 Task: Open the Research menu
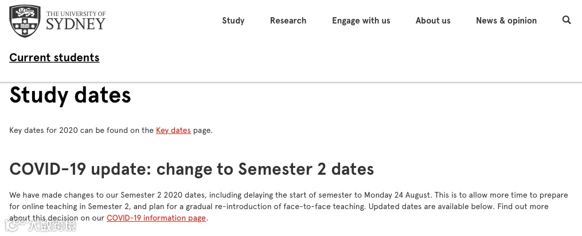[288, 21]
